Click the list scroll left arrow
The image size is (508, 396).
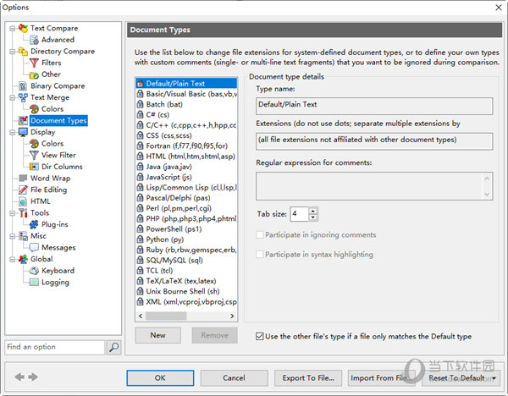141,316
